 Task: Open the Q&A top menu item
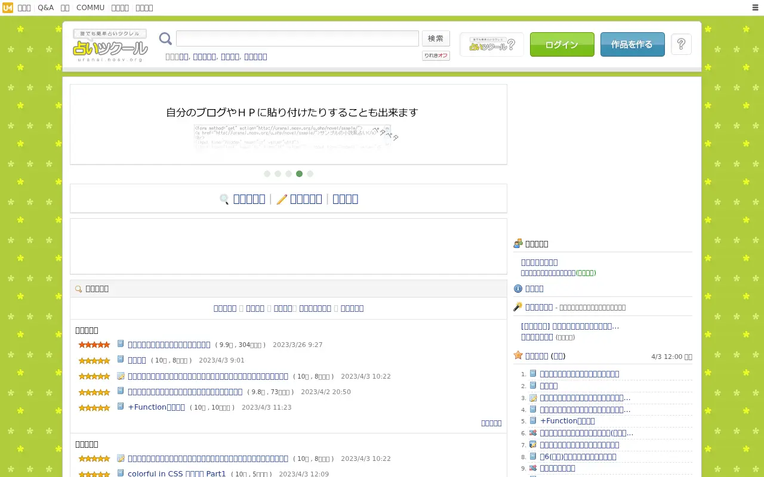[x=45, y=8]
